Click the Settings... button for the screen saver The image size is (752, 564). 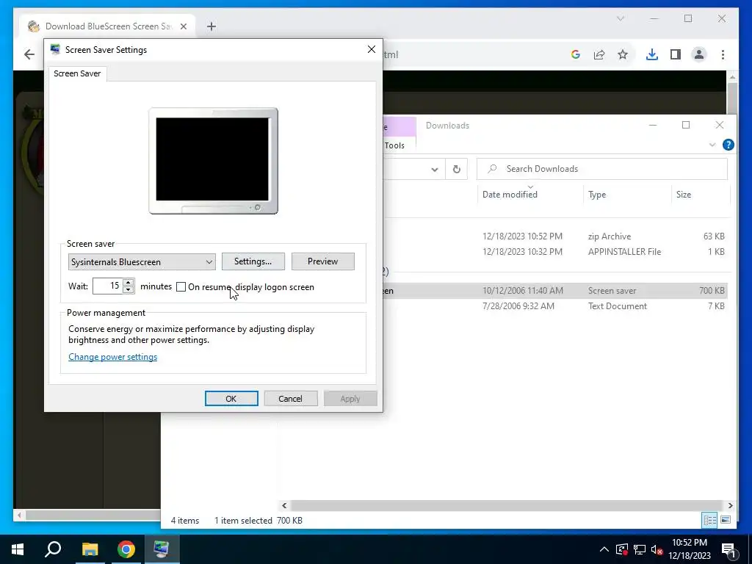click(x=253, y=261)
